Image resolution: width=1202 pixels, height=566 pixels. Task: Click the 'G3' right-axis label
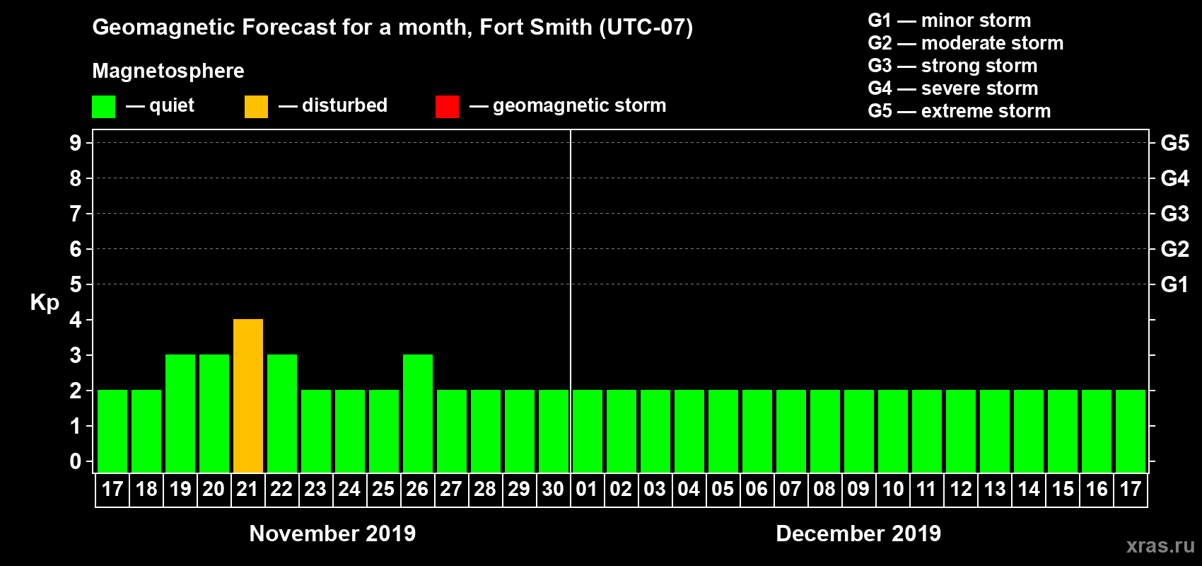pos(1174,214)
